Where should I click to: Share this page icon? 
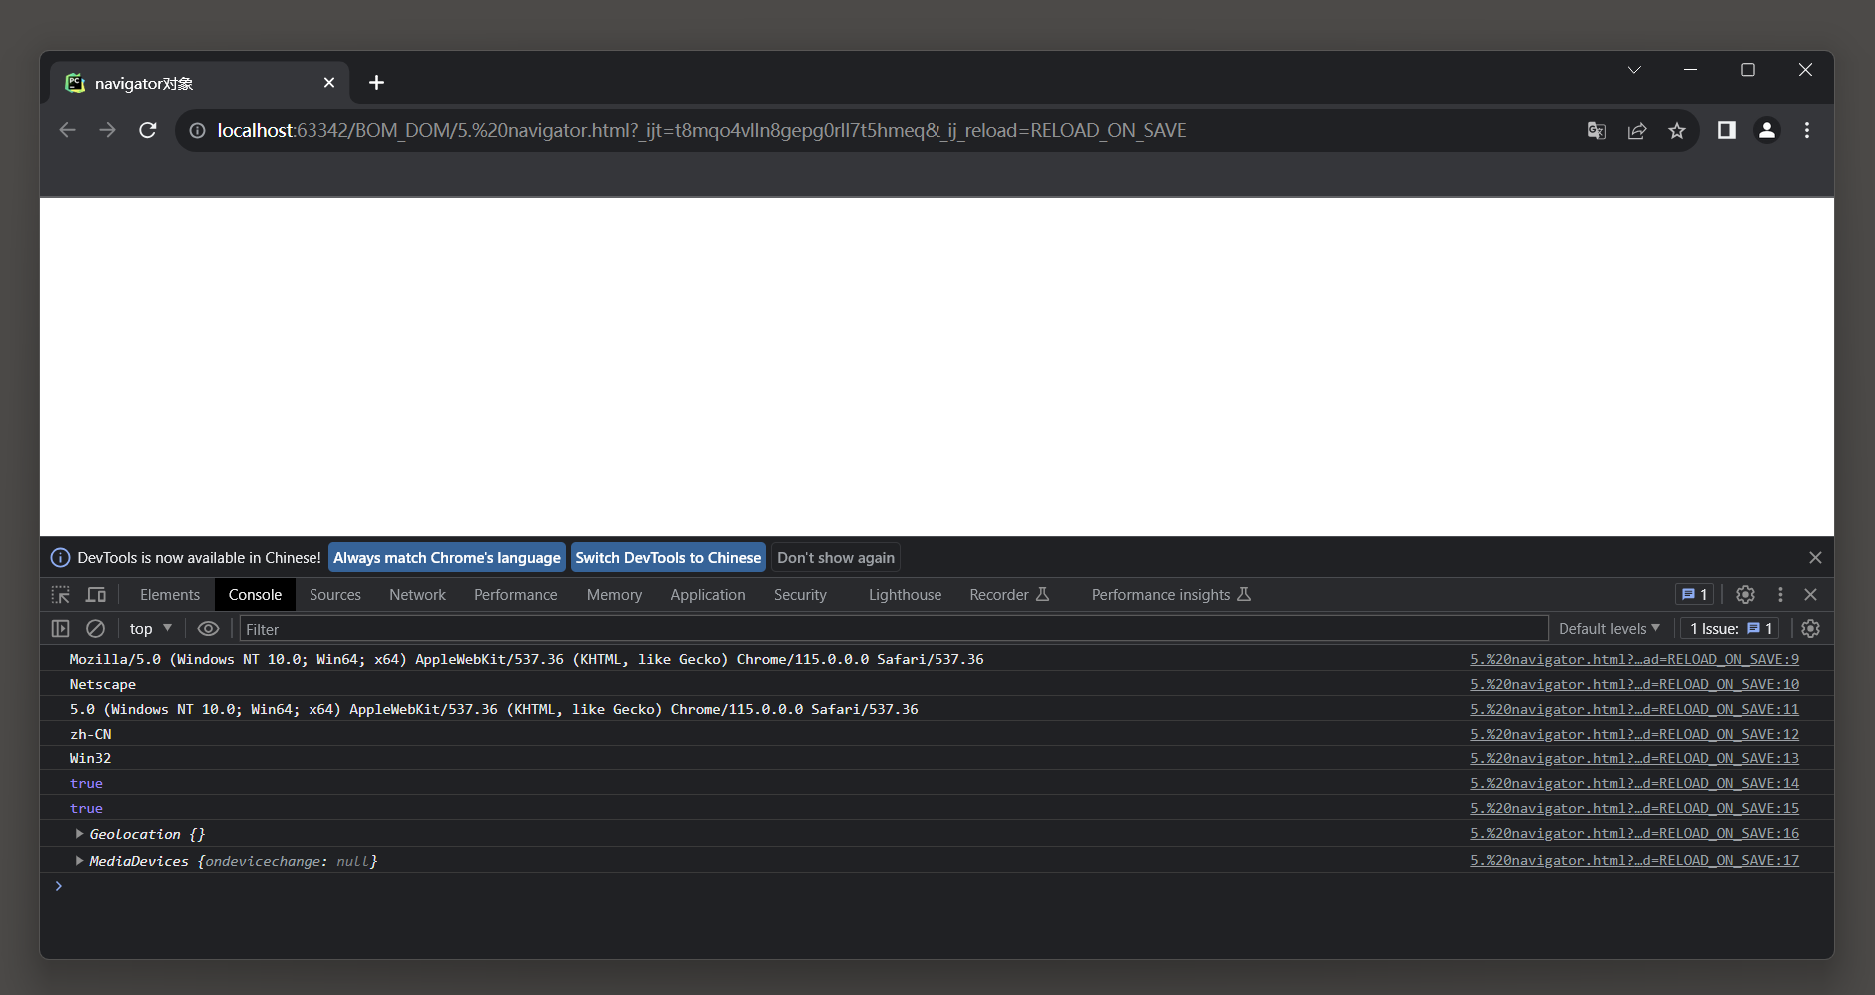tap(1637, 131)
